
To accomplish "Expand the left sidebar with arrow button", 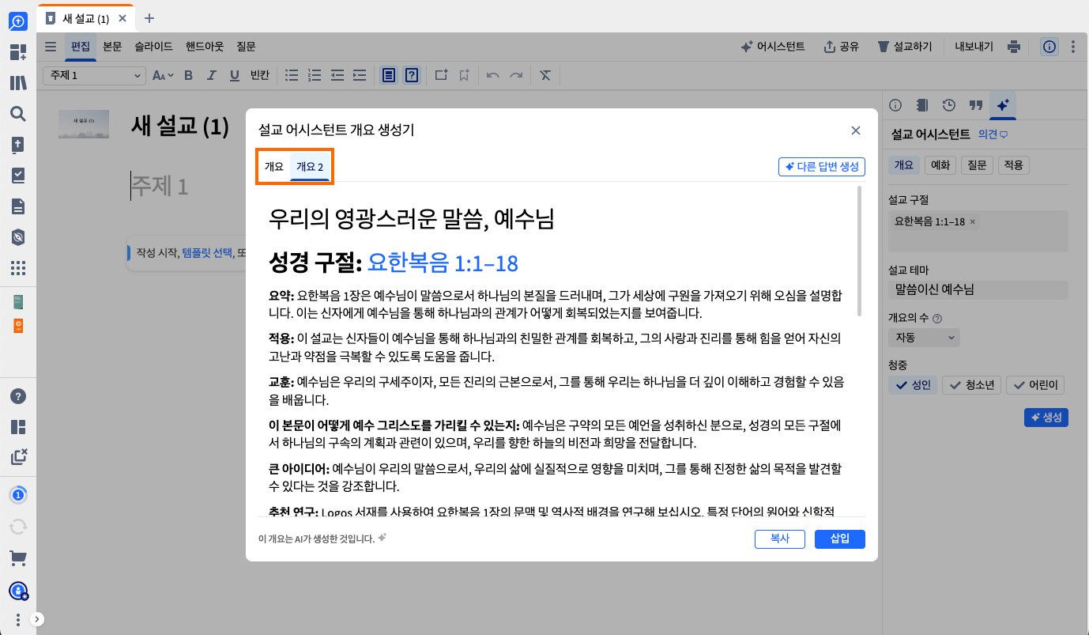I will pyautogui.click(x=37, y=619).
